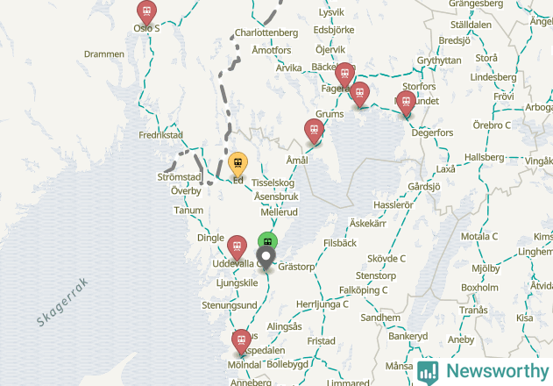Select the yellow train marker at Ed

tap(238, 163)
